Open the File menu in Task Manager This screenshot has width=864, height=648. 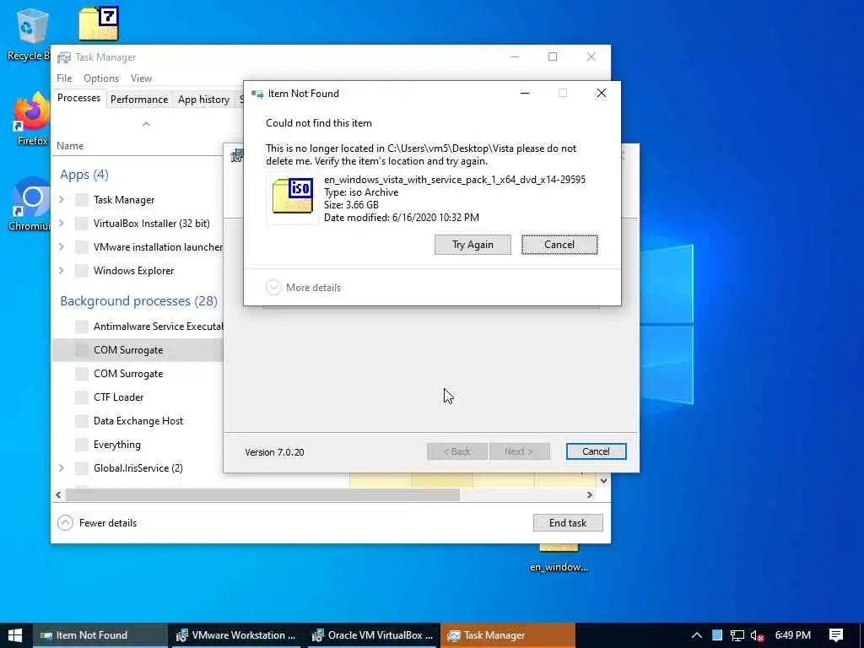click(64, 78)
